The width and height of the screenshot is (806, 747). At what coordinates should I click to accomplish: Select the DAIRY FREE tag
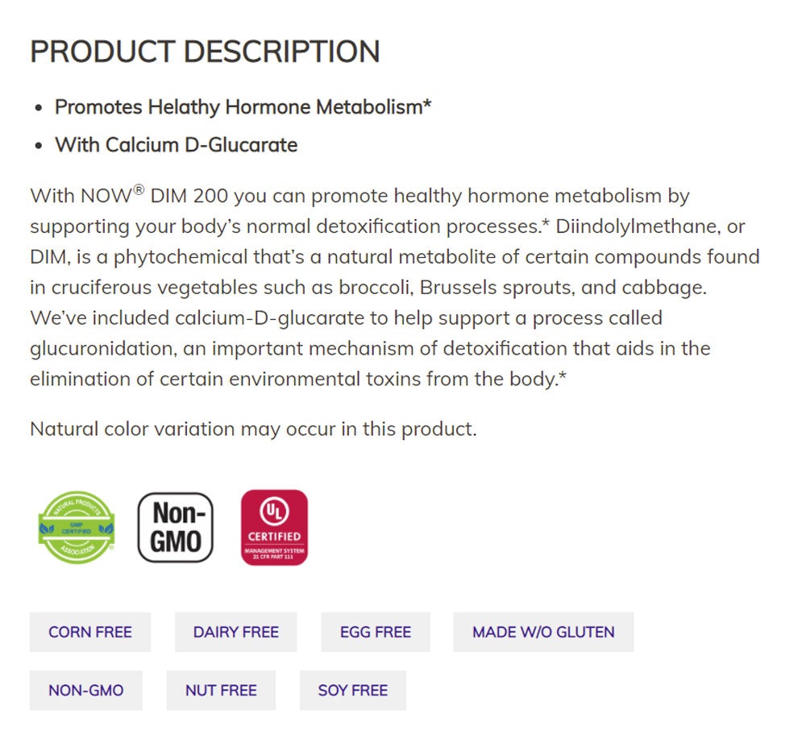235,632
